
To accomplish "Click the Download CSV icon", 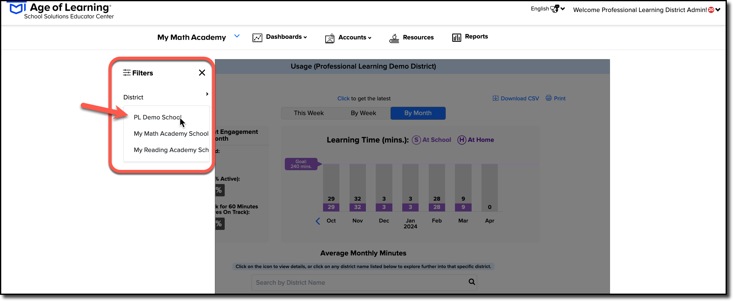I will pos(495,98).
